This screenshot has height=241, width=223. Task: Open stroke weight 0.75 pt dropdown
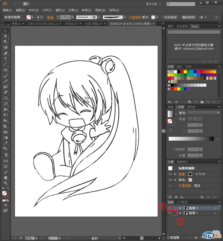tap(72, 17)
